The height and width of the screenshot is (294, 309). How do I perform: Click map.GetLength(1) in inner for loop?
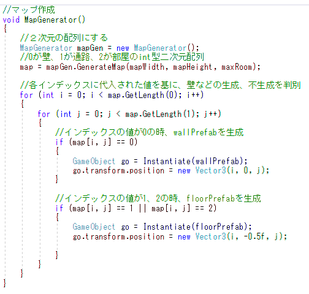160,114
